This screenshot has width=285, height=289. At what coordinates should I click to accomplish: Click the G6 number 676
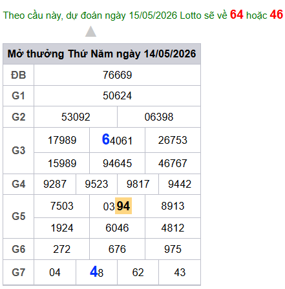pyautogui.click(x=117, y=249)
